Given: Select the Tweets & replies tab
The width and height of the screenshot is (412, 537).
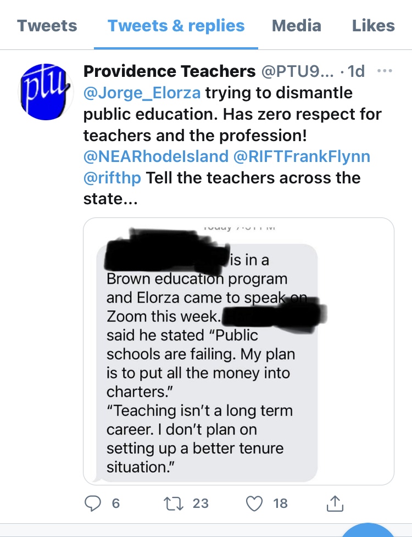Looking at the screenshot, I should click(x=176, y=26).
